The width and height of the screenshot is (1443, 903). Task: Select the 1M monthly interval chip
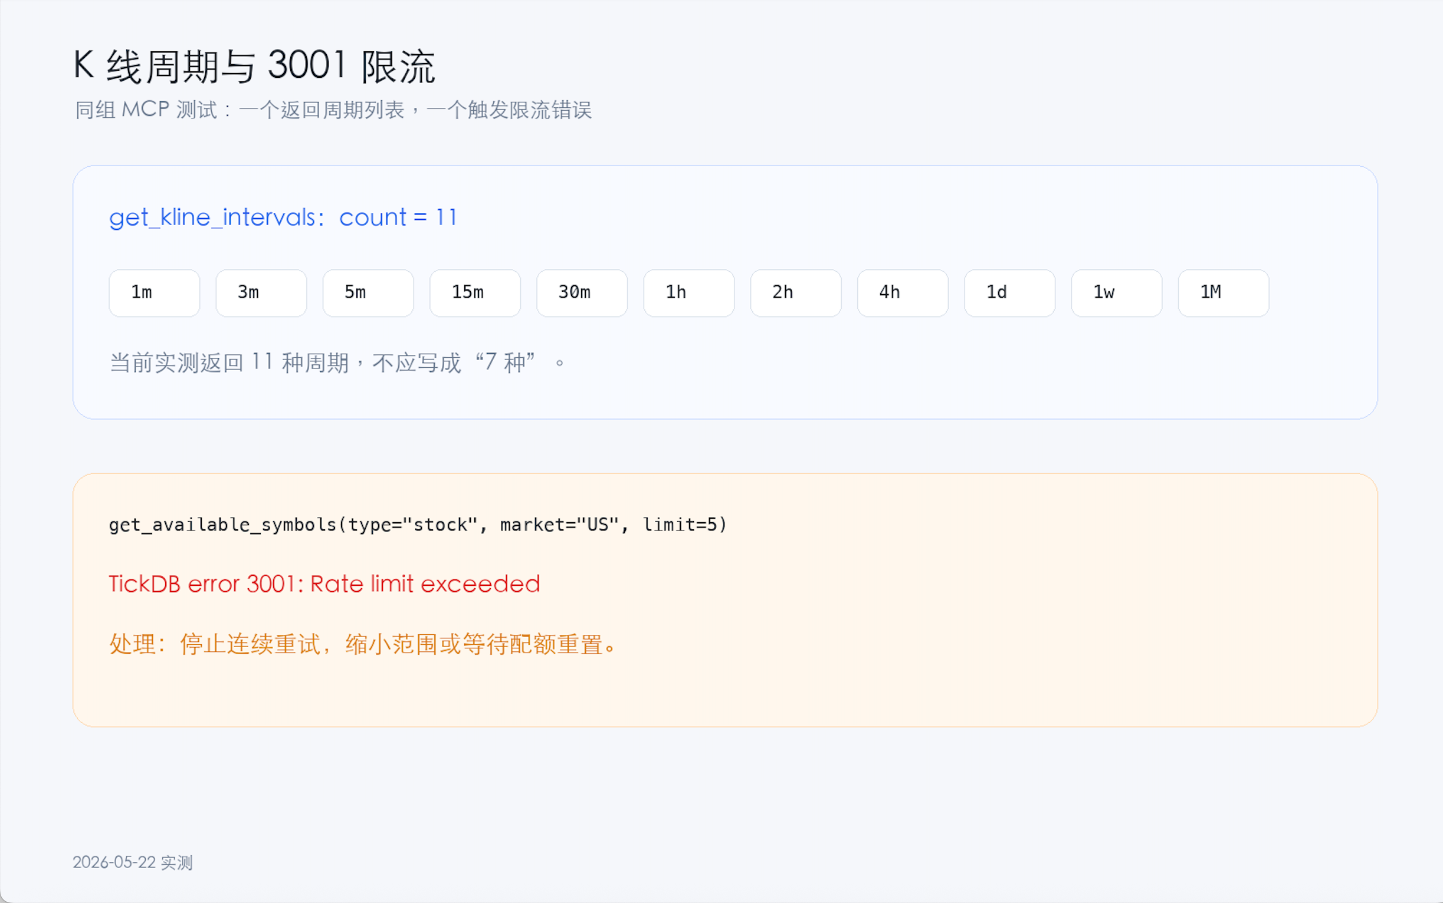point(1224,292)
